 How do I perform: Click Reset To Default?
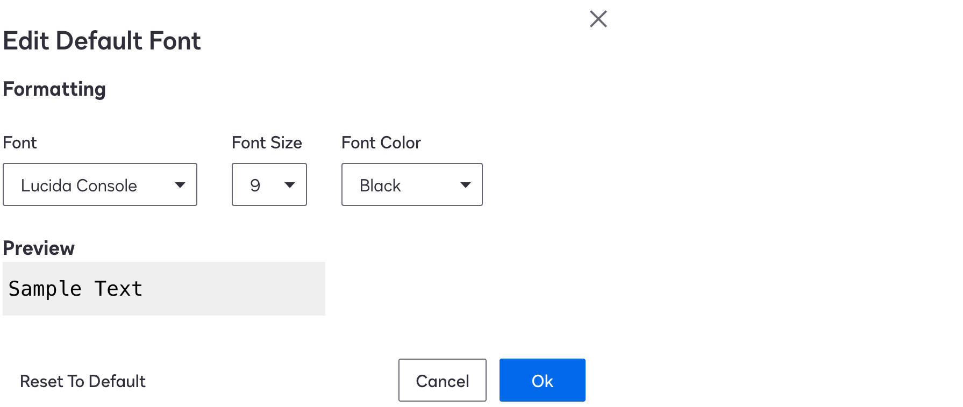(x=82, y=381)
